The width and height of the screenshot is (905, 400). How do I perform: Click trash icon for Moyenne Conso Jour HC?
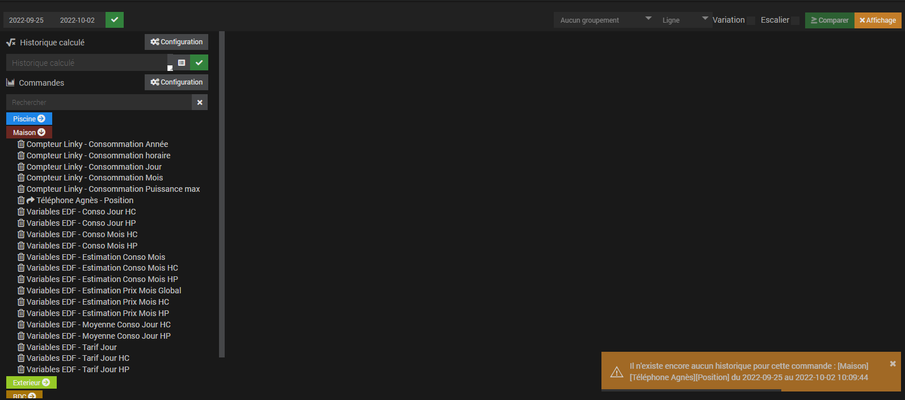pyautogui.click(x=21, y=325)
